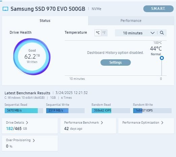Screen dimensions: 176x157
Task: Switch temperature unit to °C
Action: [98, 33]
